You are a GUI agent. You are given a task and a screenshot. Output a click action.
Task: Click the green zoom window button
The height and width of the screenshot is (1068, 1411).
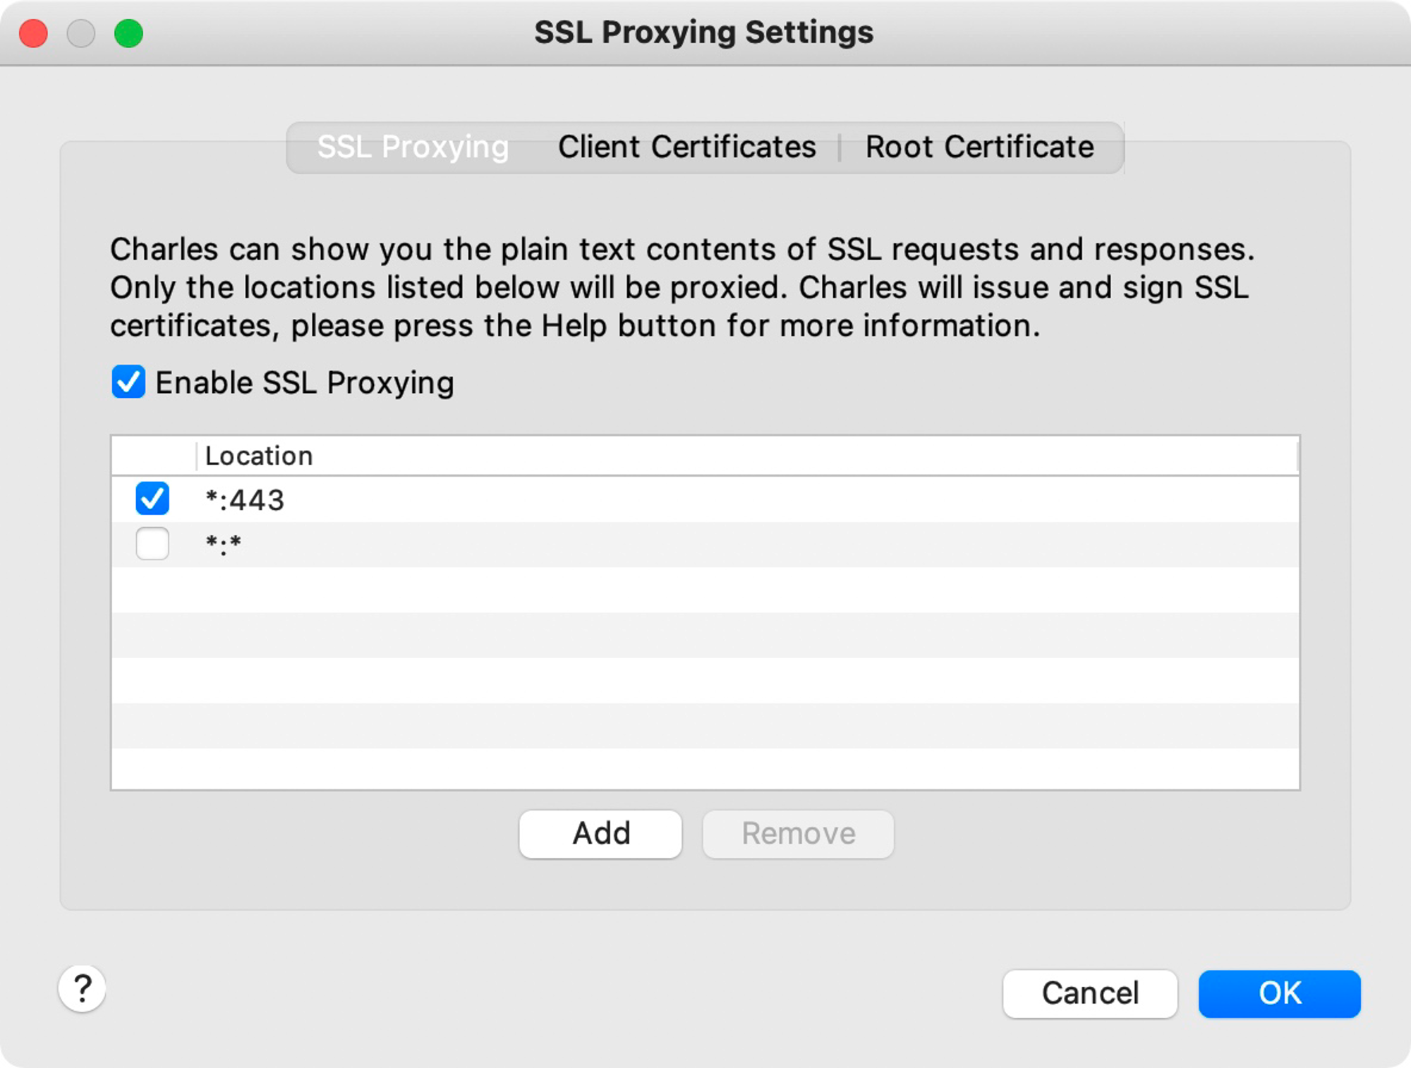[x=128, y=33]
